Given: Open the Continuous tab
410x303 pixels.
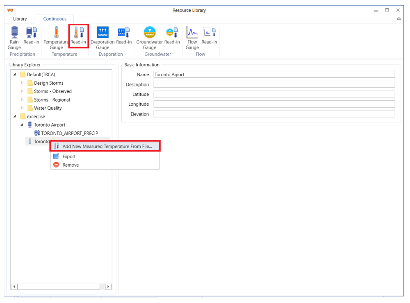Looking at the screenshot, I should pyautogui.click(x=55, y=19).
